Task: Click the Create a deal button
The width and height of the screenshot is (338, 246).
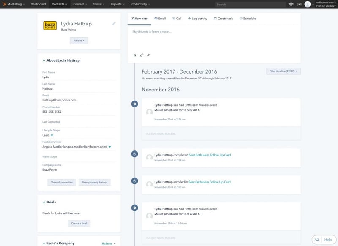Action: tap(79, 223)
